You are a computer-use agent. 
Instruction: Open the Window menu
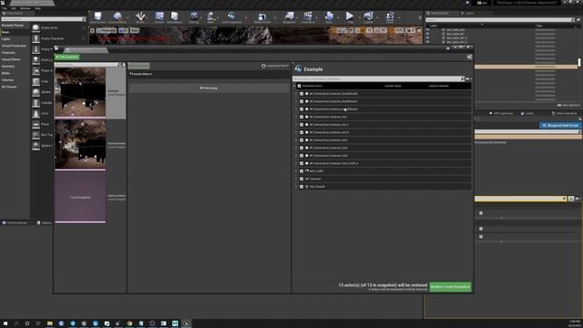click(x=26, y=8)
